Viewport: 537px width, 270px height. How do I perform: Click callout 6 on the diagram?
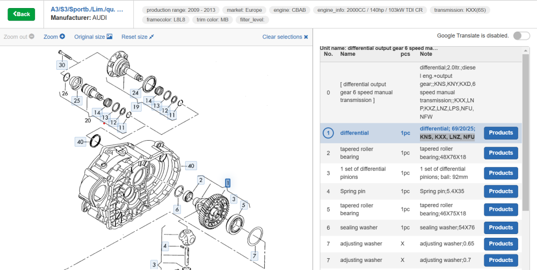(x=177, y=209)
